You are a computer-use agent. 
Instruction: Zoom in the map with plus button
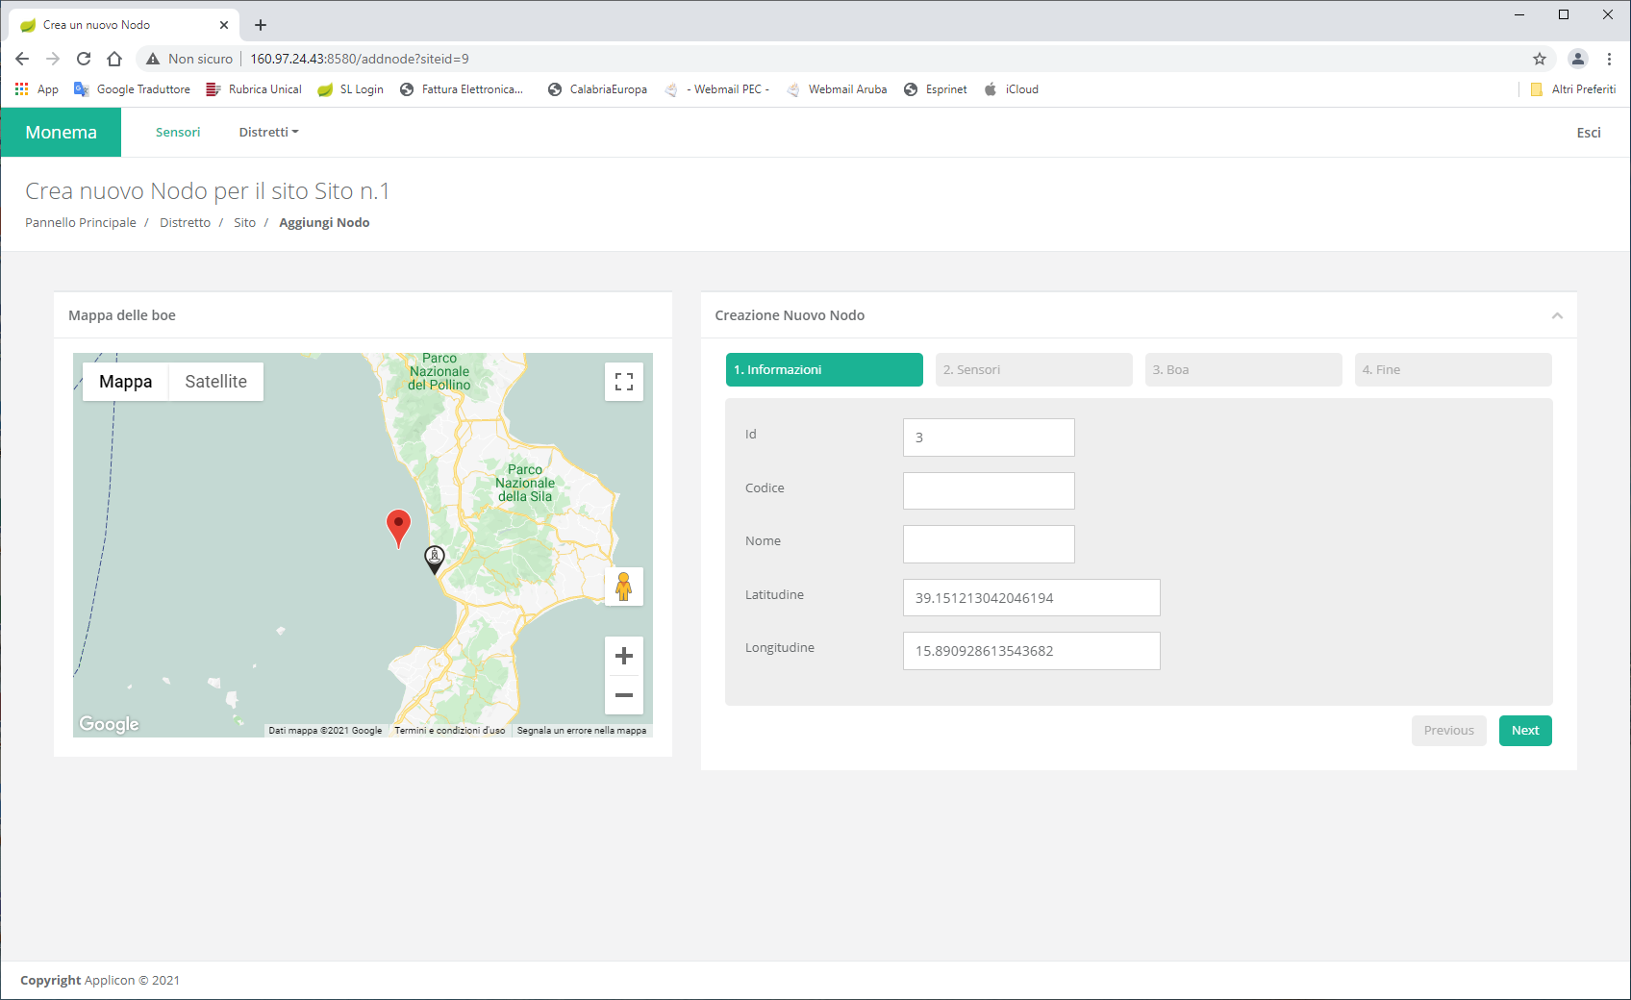[x=623, y=656]
